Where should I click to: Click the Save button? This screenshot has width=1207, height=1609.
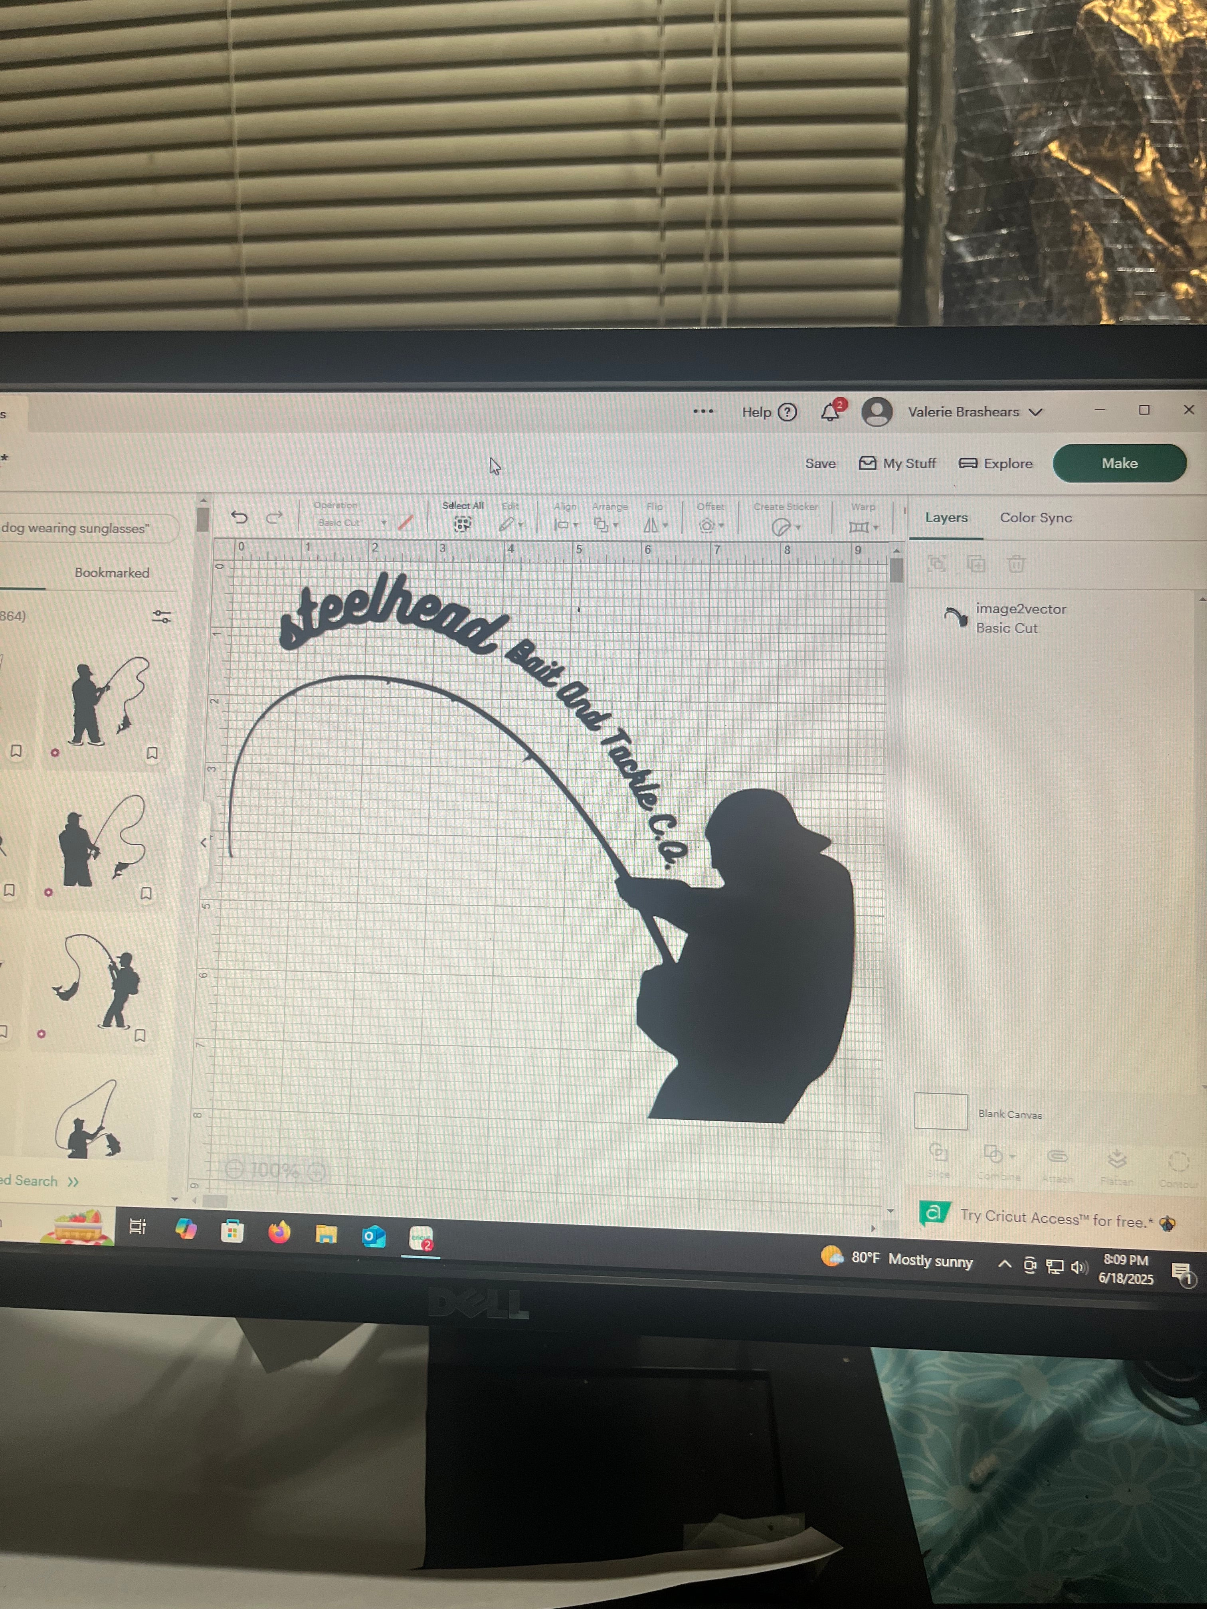820,463
